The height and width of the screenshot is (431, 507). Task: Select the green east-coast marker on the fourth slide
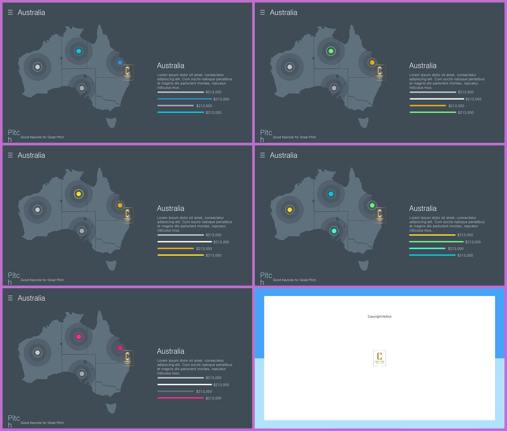372,205
